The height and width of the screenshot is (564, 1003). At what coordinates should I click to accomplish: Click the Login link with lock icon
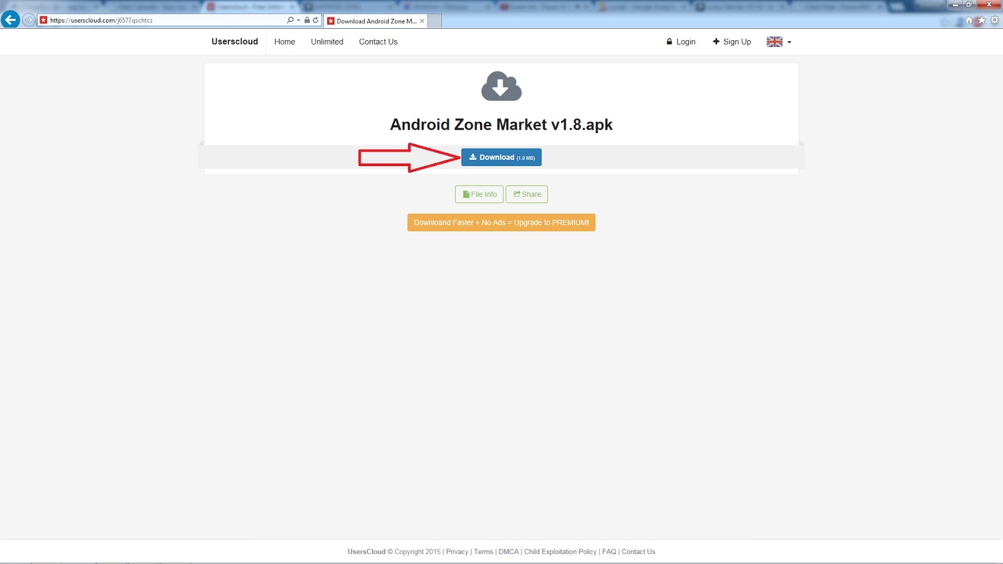pos(681,42)
